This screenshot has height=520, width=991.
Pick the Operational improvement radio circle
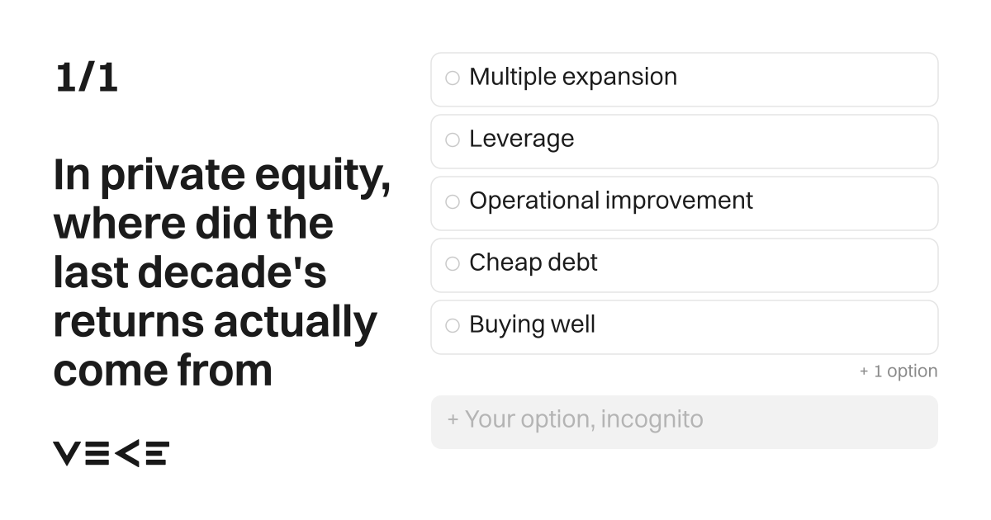click(x=453, y=202)
